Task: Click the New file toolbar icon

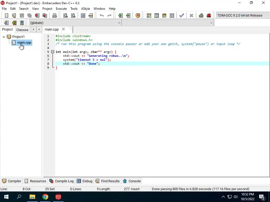Action: point(7,16)
